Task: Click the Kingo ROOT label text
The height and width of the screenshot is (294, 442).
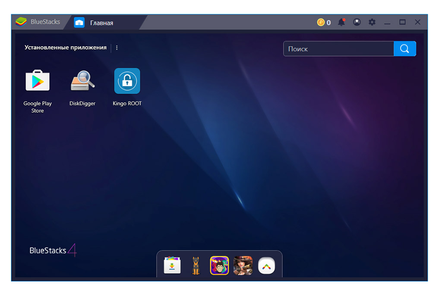Action: click(x=127, y=104)
